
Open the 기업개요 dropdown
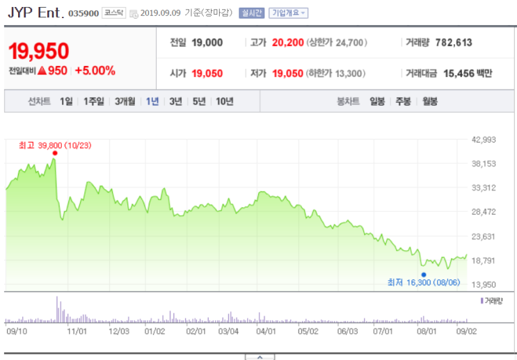coord(289,13)
